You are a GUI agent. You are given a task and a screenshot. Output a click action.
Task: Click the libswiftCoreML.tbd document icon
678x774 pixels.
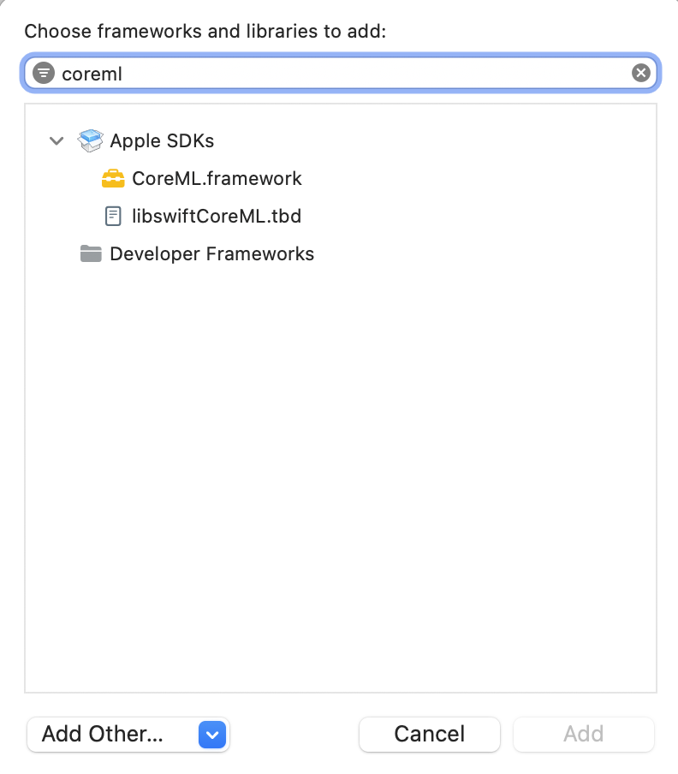(x=113, y=216)
